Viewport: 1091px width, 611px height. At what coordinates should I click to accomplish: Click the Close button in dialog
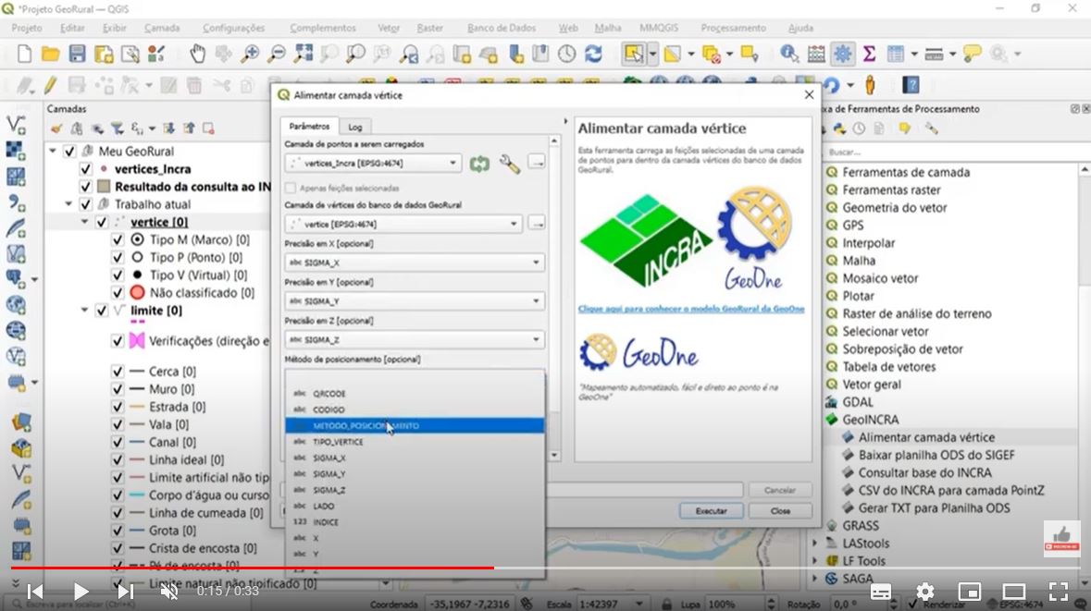(x=780, y=511)
